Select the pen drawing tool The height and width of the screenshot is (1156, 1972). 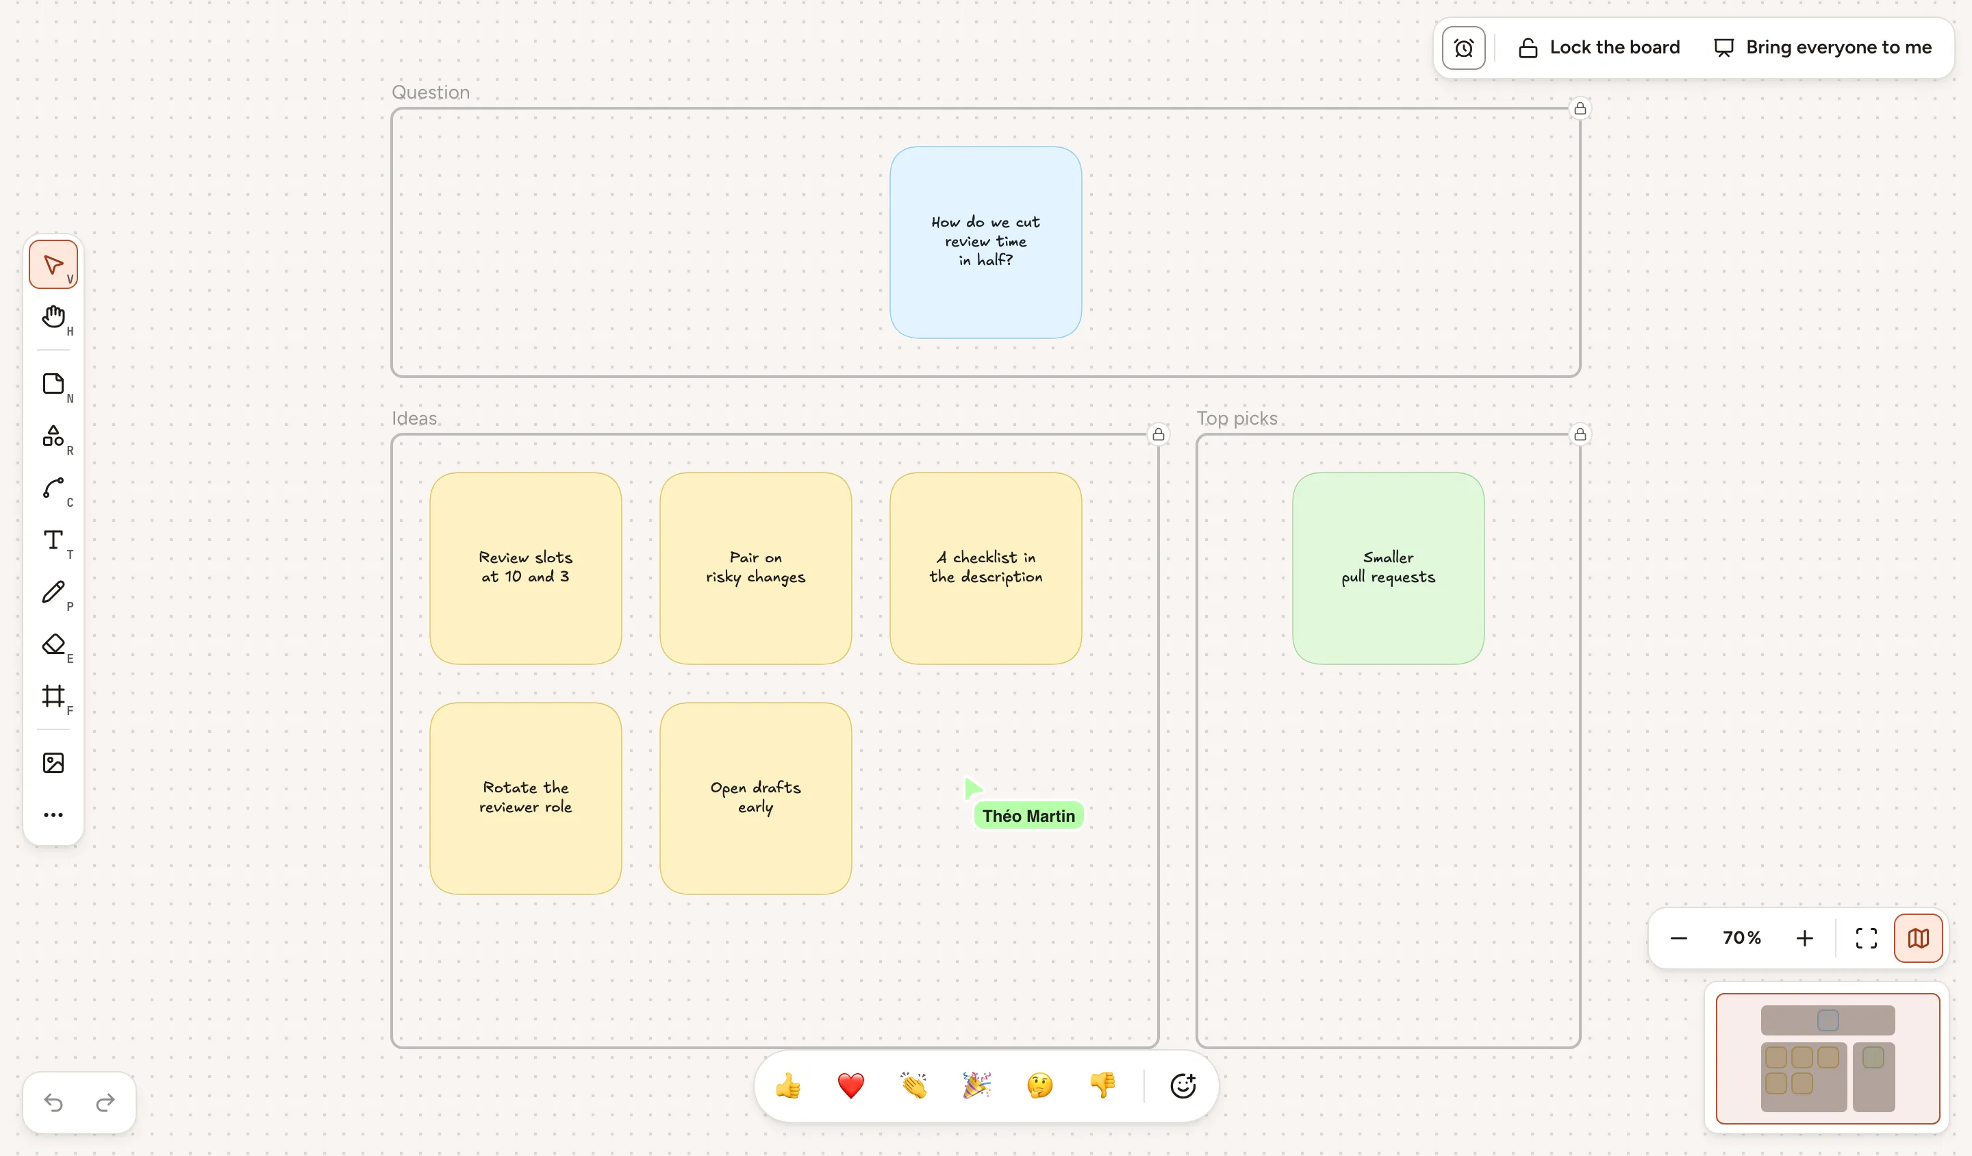53,592
